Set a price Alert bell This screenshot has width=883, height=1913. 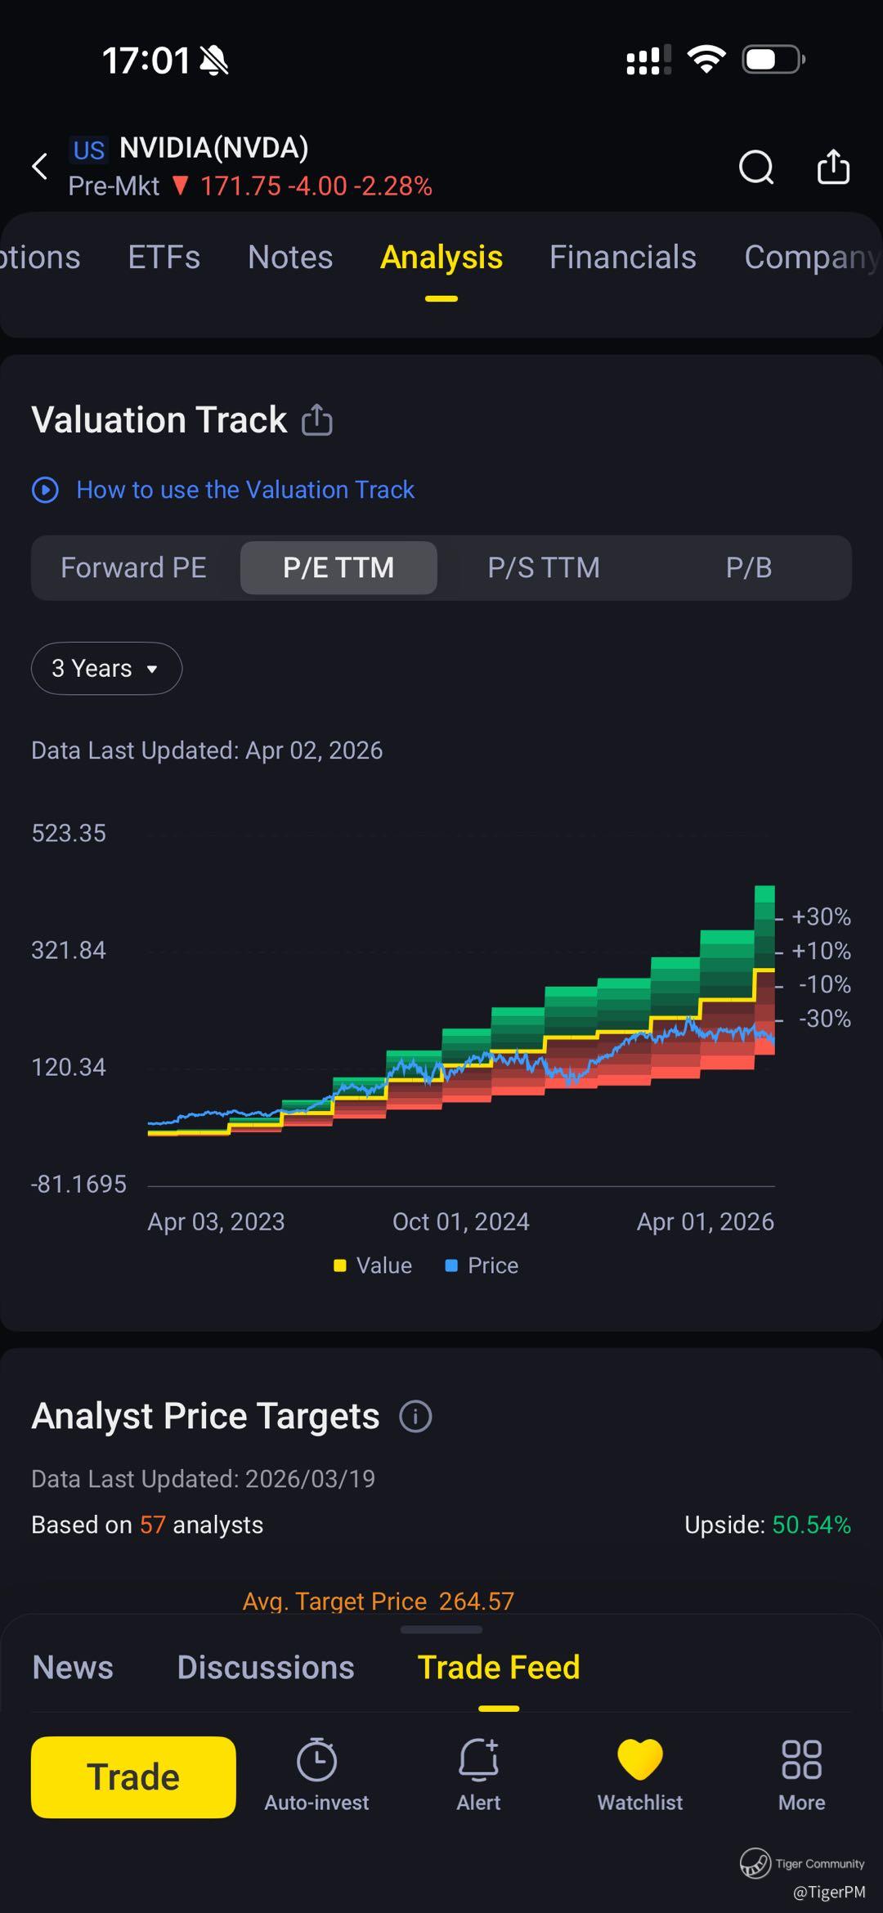[478, 1760]
